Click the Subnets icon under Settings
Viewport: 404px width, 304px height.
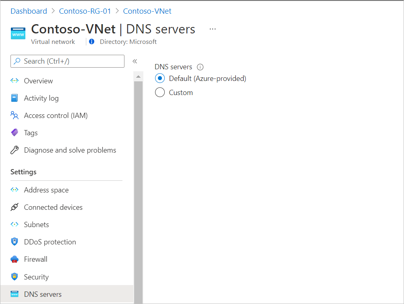15,224
